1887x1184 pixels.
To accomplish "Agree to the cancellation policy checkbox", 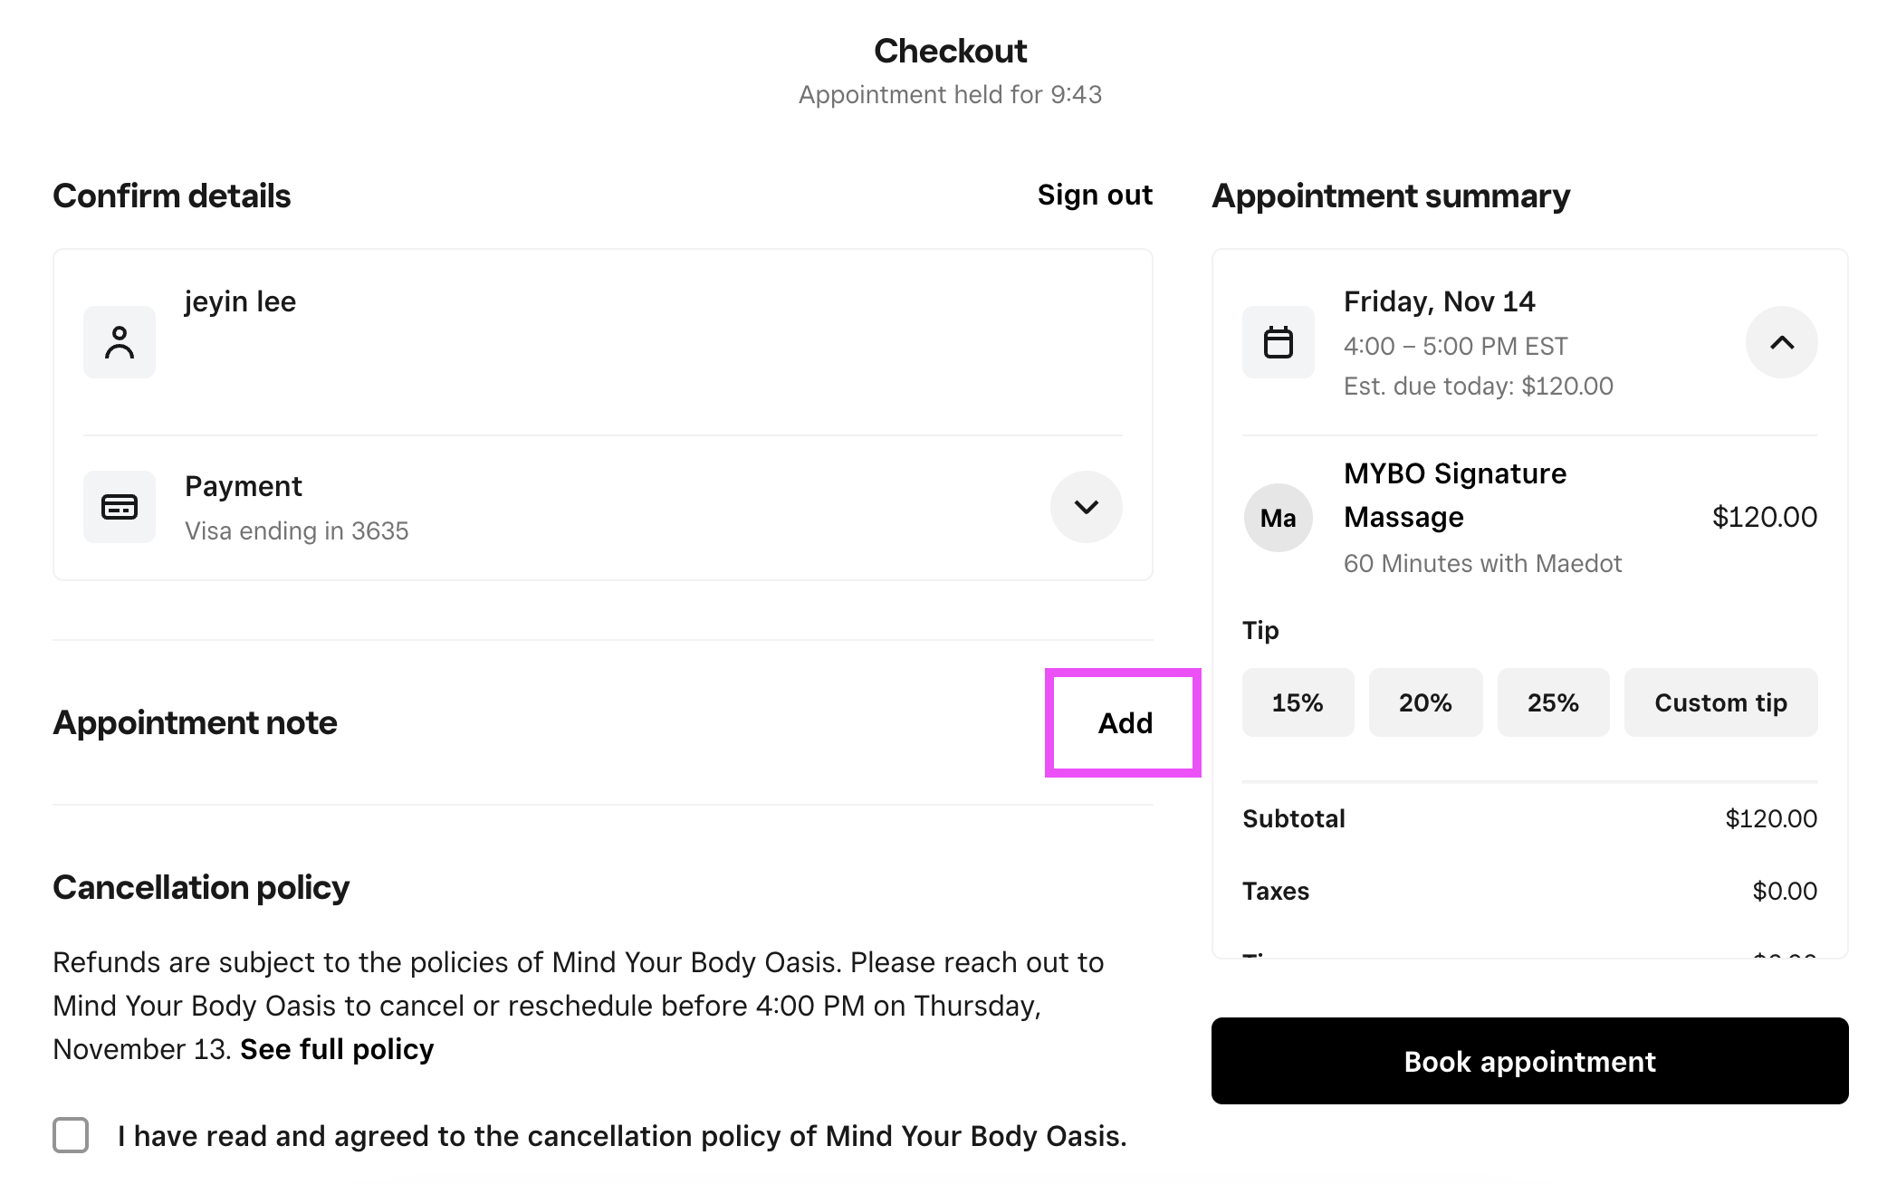I will pos(71,1135).
